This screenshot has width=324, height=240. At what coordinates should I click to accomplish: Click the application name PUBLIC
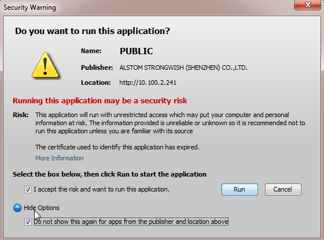137,51
